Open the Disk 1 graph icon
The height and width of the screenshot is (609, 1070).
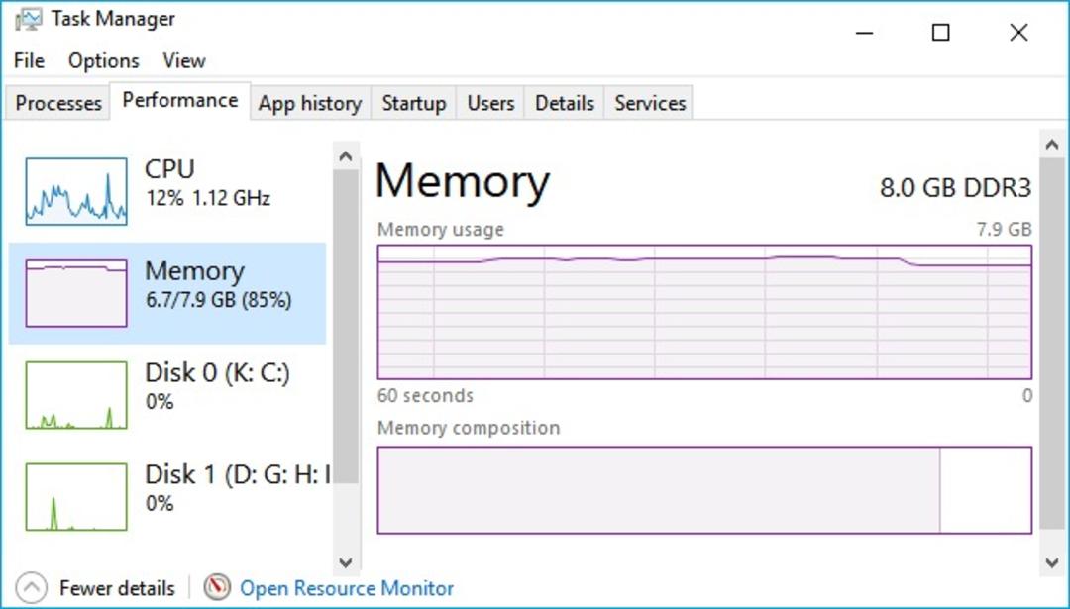pyautogui.click(x=76, y=496)
